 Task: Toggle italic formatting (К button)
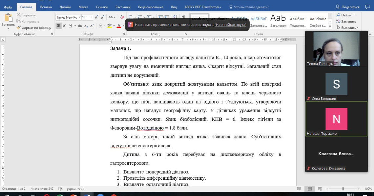pyautogui.click(x=65, y=26)
